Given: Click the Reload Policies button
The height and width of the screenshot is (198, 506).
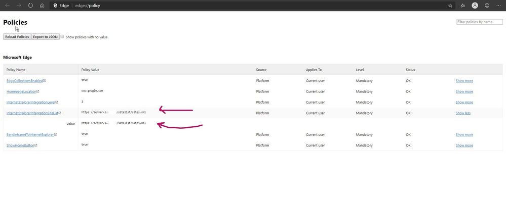Looking at the screenshot, I should click(x=17, y=37).
